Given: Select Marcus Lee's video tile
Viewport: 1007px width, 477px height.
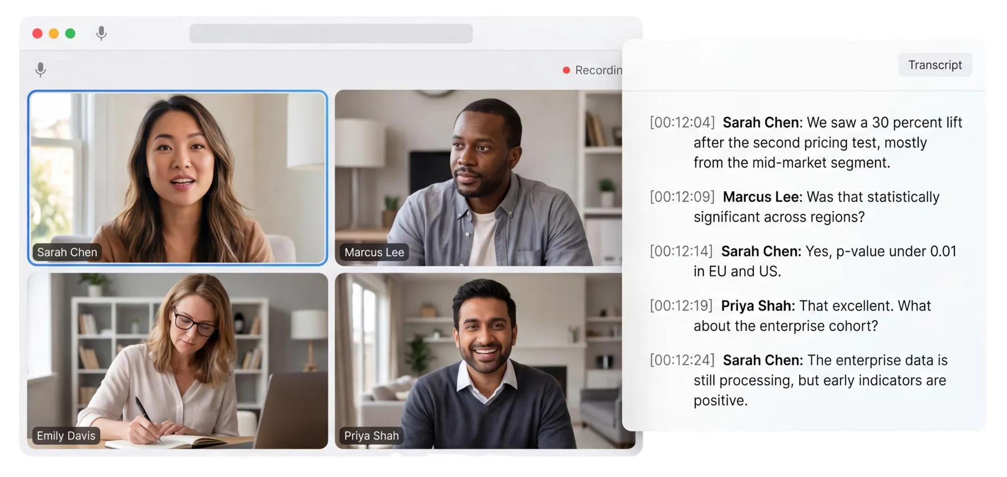Looking at the screenshot, I should 479,177.
